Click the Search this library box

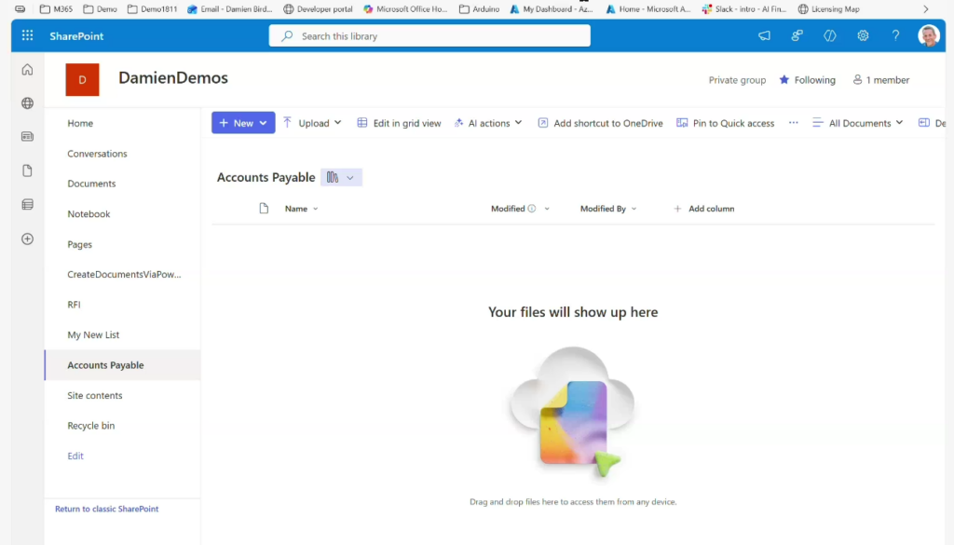(429, 36)
